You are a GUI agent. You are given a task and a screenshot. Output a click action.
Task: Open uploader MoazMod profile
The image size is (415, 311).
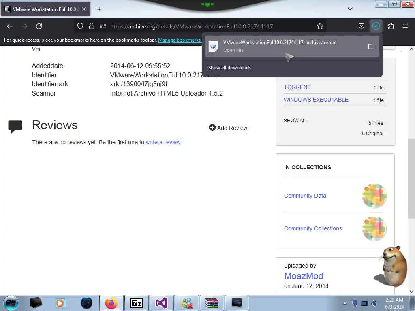click(304, 276)
